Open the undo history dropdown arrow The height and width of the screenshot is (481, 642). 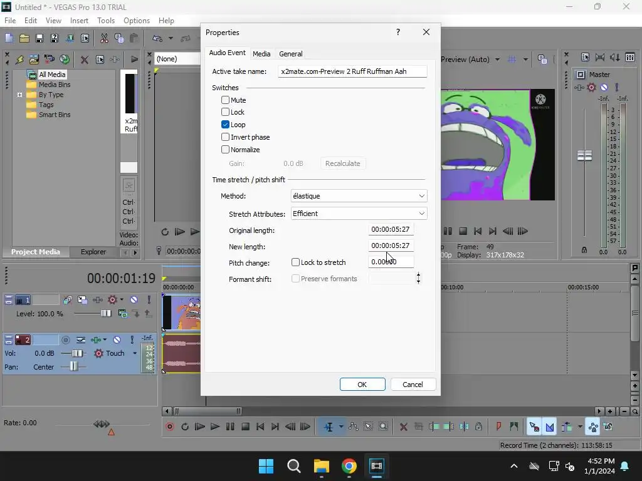point(171,38)
